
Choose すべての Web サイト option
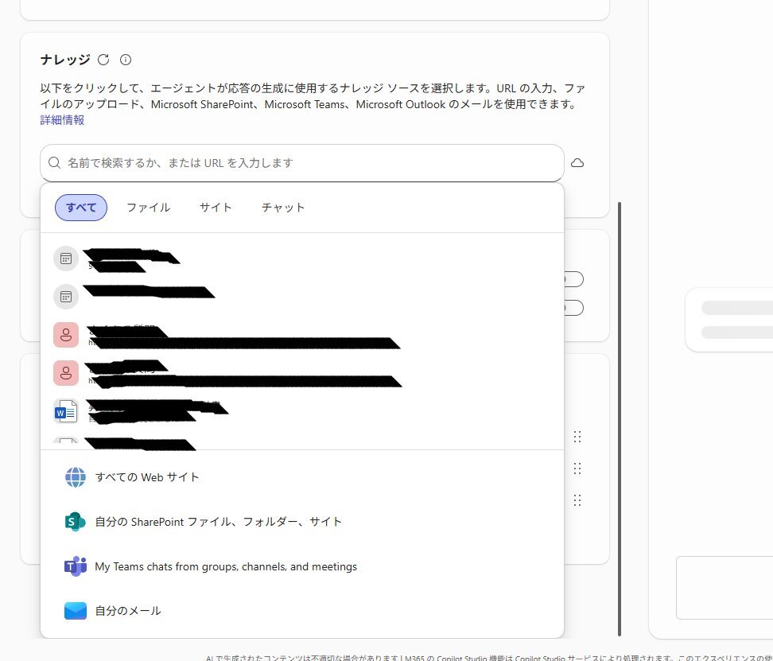301,477
